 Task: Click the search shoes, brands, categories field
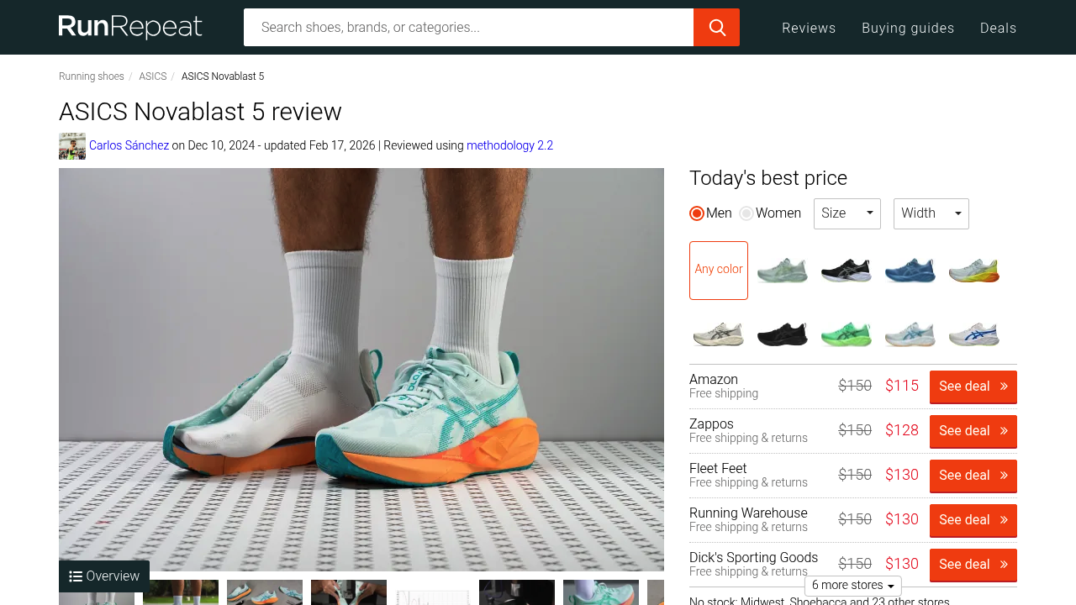tap(468, 27)
